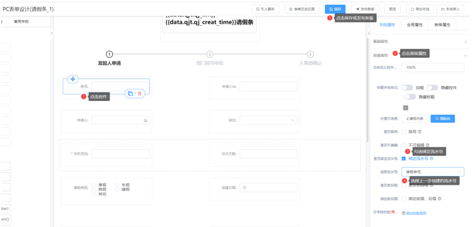This screenshot has width=475, height=227.
Task: Click the help icon before 提示信息 label
Action: coord(382,119)
